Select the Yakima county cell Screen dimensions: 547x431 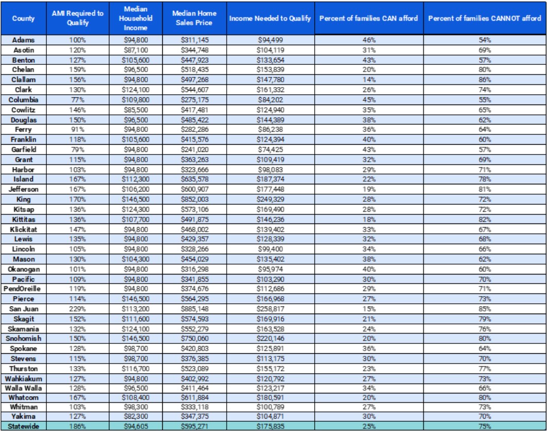point(23,417)
